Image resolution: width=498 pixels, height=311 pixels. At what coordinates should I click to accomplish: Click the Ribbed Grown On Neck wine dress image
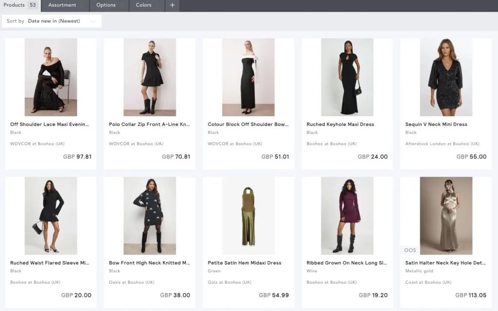tap(347, 216)
